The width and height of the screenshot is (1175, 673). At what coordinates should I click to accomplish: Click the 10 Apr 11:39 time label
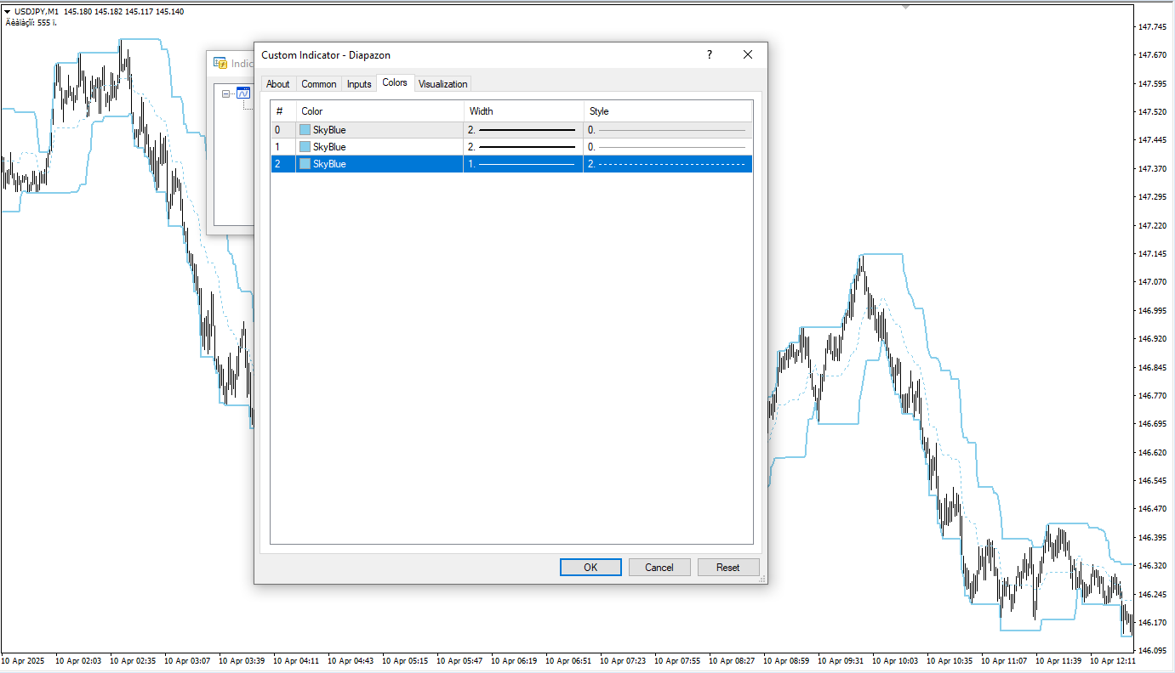pyautogui.click(x=1058, y=660)
